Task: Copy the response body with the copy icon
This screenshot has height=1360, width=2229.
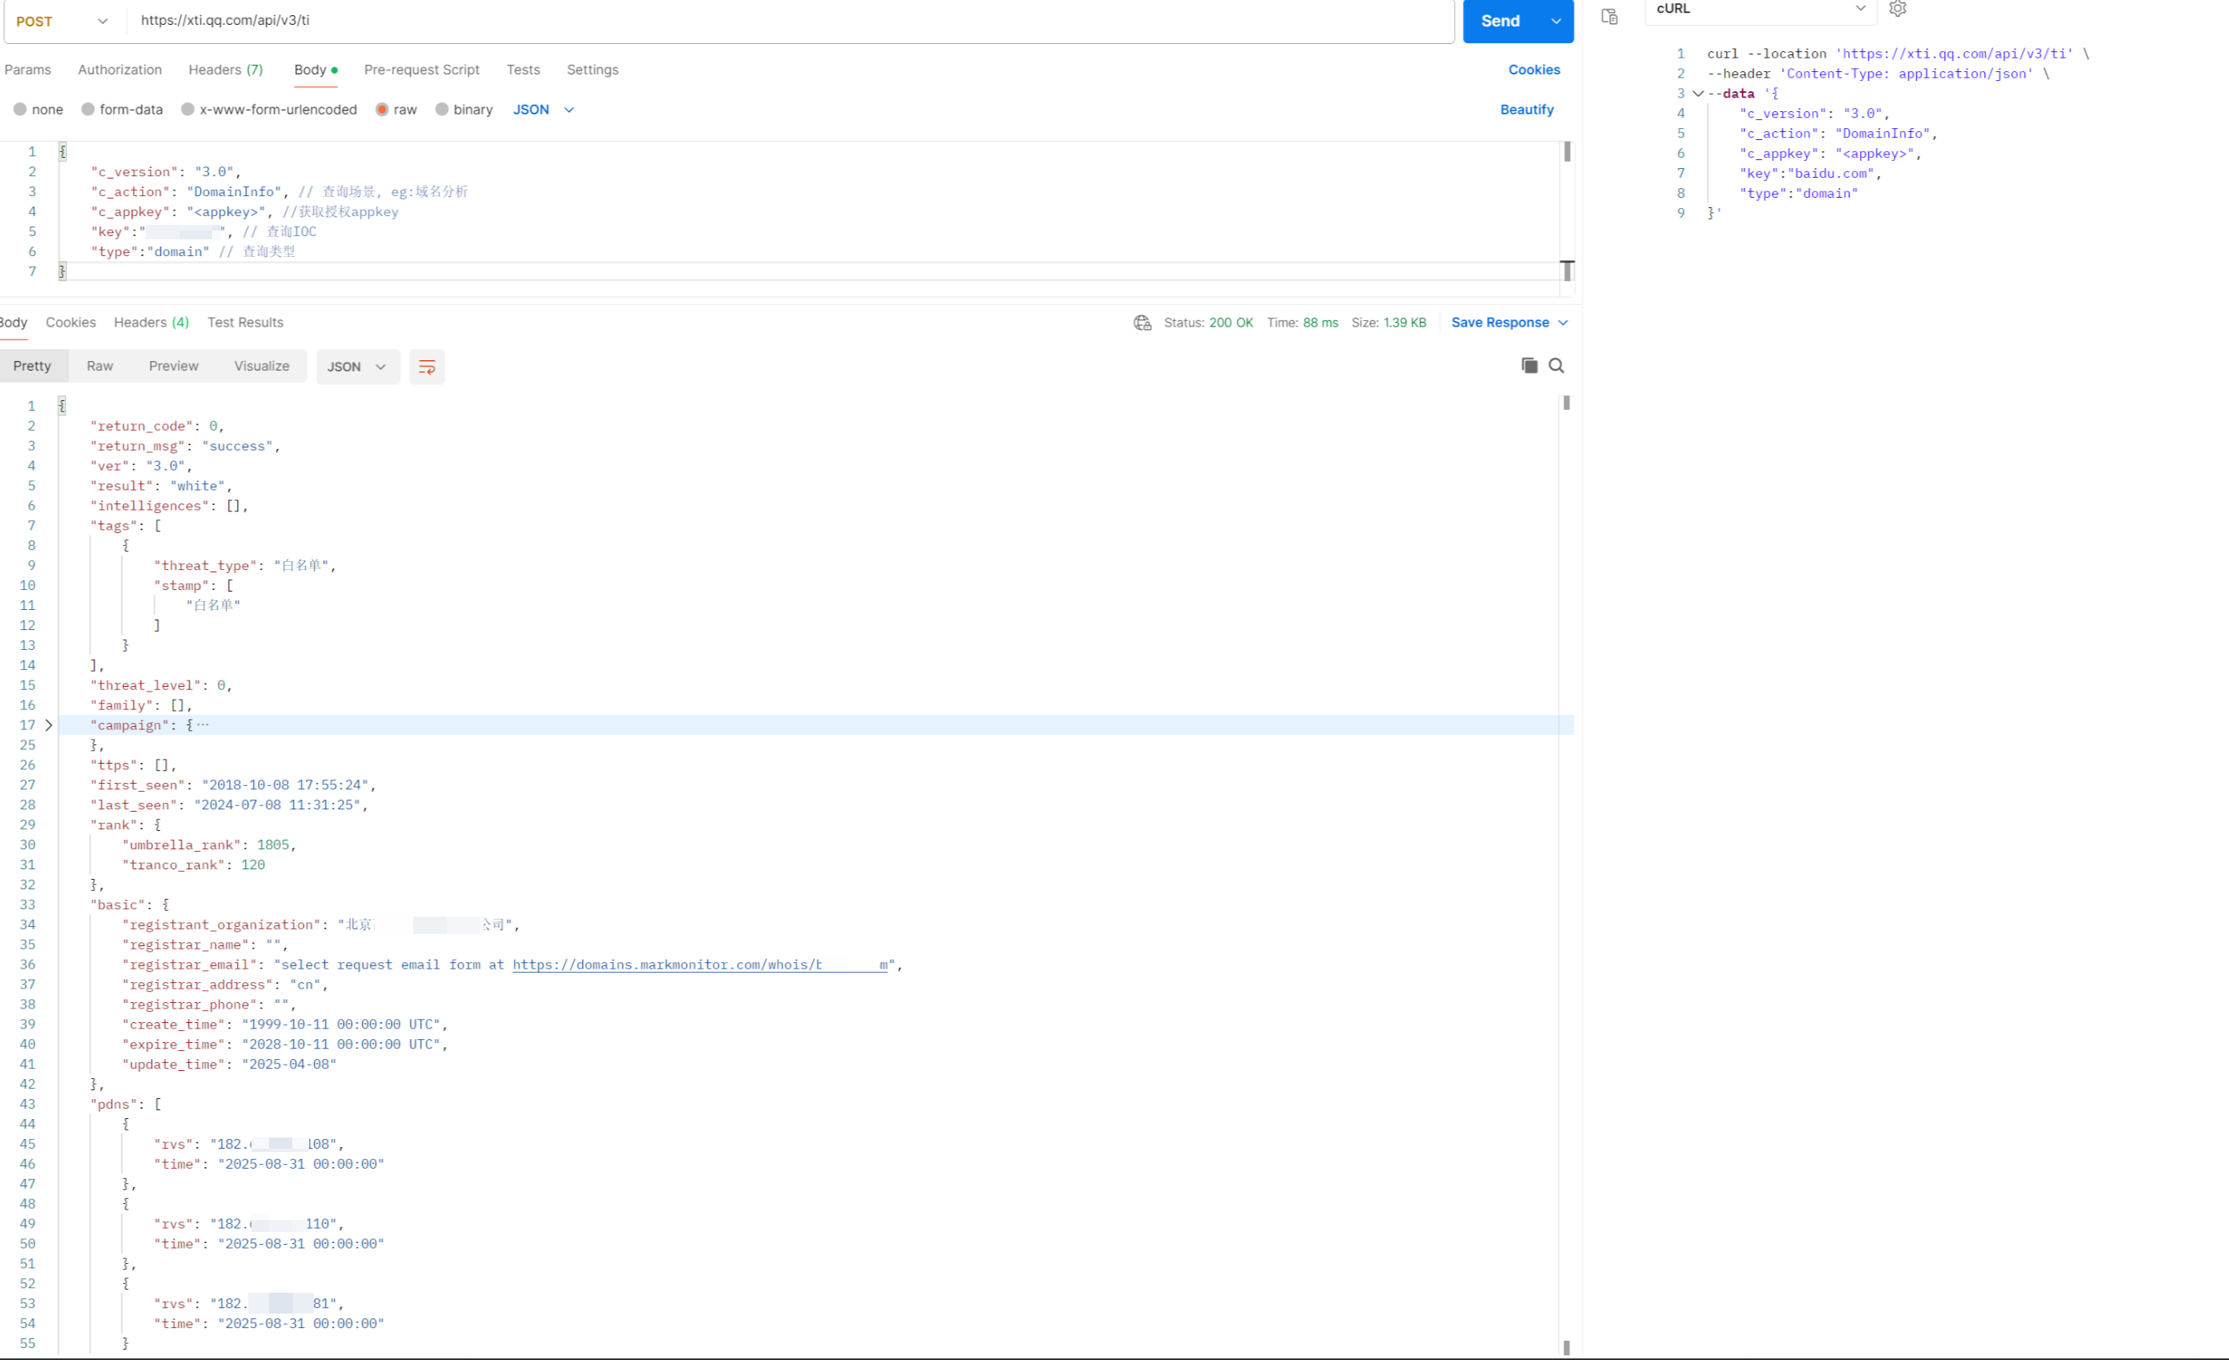Action: tap(1528, 365)
